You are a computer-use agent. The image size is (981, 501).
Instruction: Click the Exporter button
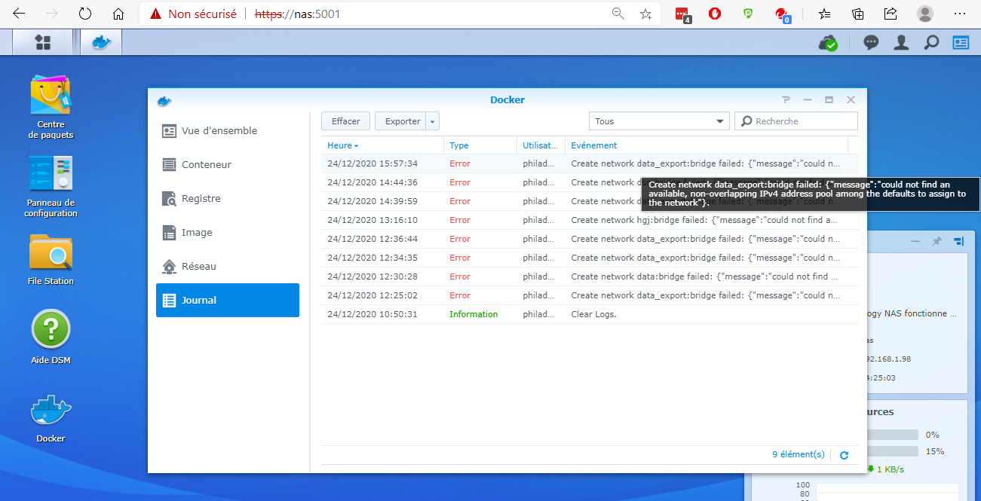click(402, 121)
